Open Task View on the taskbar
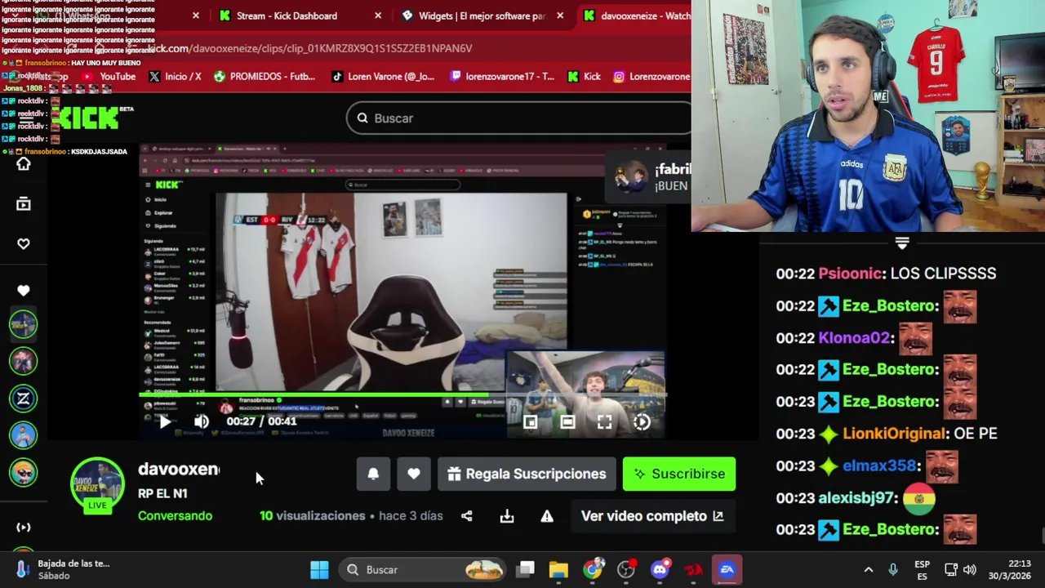Viewport: 1045px width, 588px height. (x=526, y=570)
